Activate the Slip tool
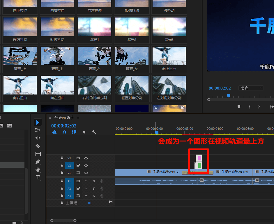 [x=38, y=154]
